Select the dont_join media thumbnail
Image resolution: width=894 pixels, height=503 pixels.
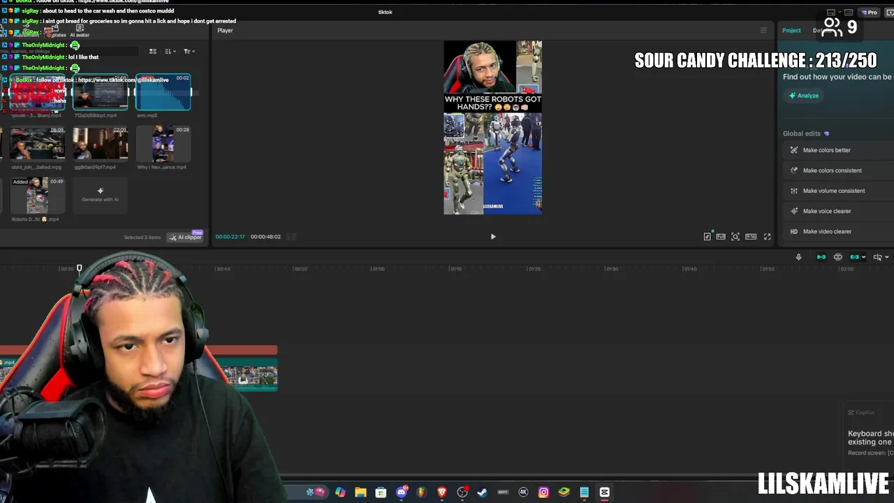point(37,144)
